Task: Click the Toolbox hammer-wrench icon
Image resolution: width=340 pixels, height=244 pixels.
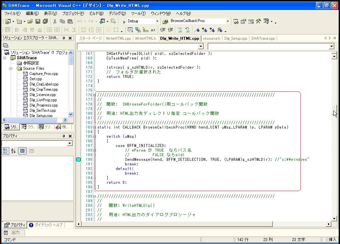Action: coord(259,21)
